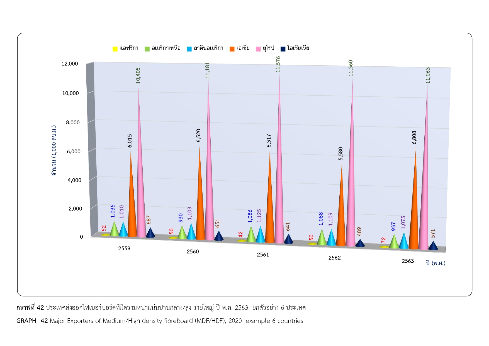Select the horizontal axis title ปี (พ.ศ.)

pos(436,263)
